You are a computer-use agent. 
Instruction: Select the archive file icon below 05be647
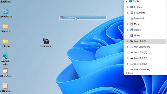(x=5, y=86)
